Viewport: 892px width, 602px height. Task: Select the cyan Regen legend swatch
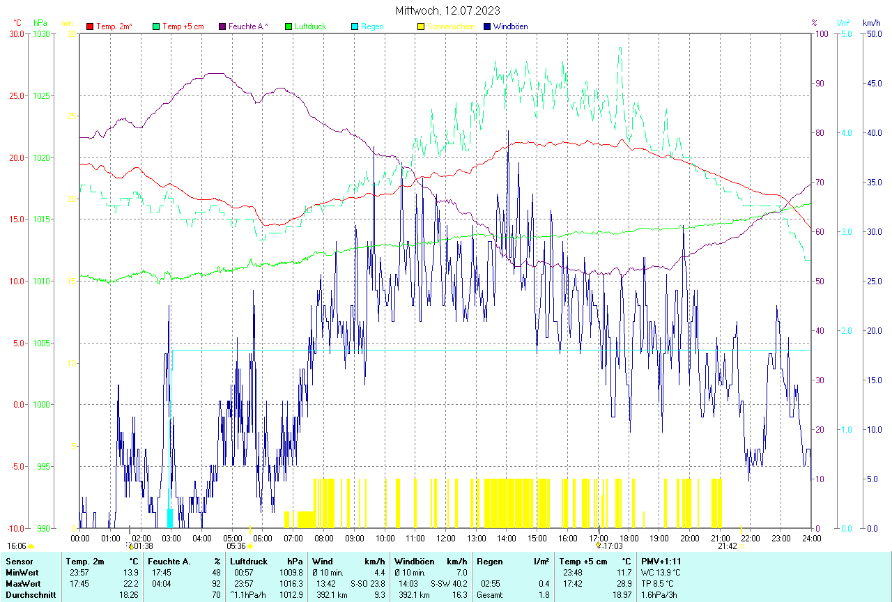pyautogui.click(x=355, y=26)
